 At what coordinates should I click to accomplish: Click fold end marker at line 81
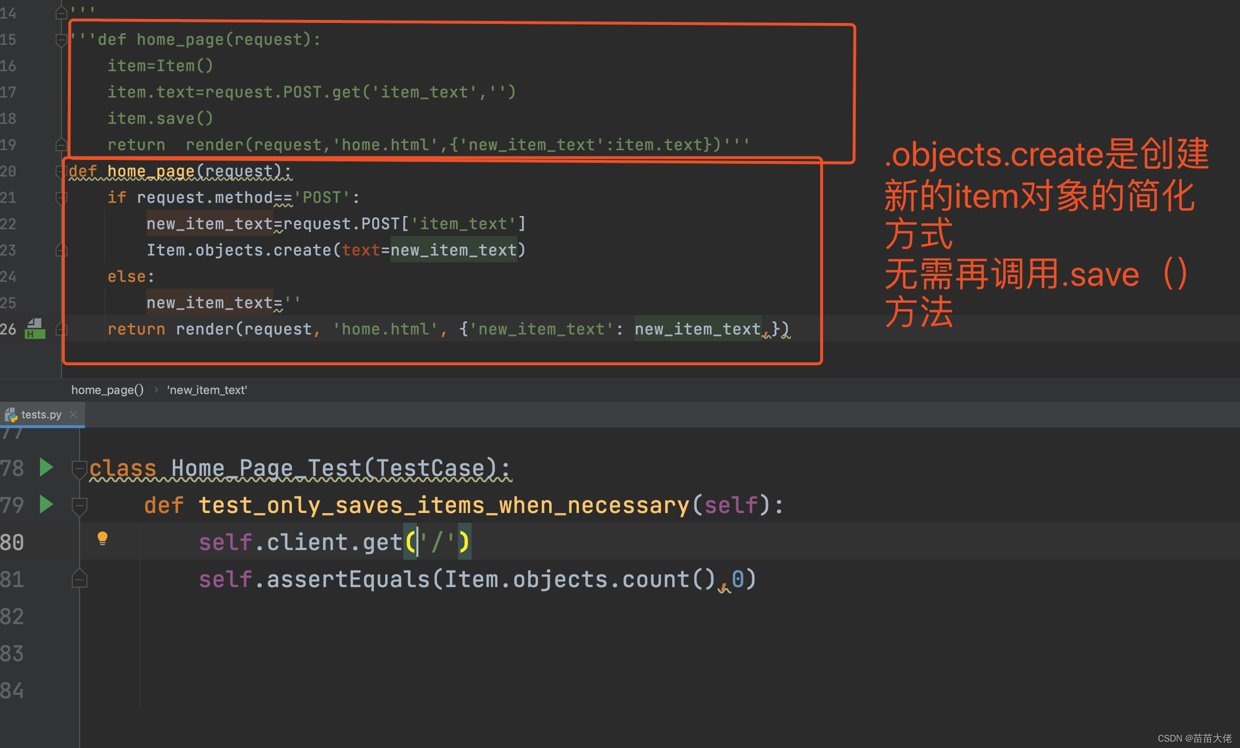click(x=80, y=579)
